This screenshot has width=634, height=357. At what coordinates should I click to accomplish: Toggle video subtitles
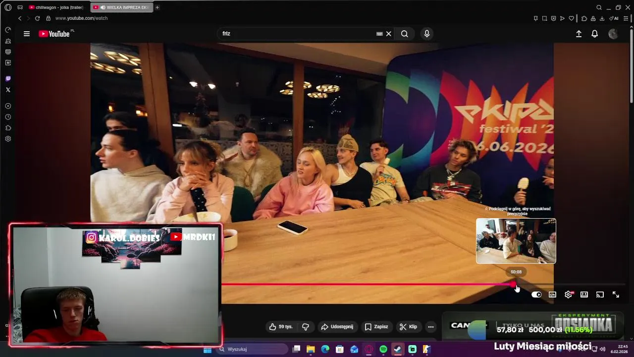552,295
